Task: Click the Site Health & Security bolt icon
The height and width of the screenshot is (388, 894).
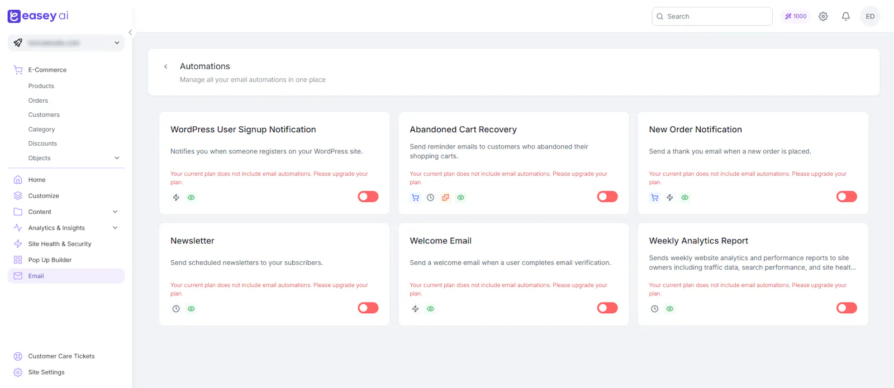Action: [18, 244]
